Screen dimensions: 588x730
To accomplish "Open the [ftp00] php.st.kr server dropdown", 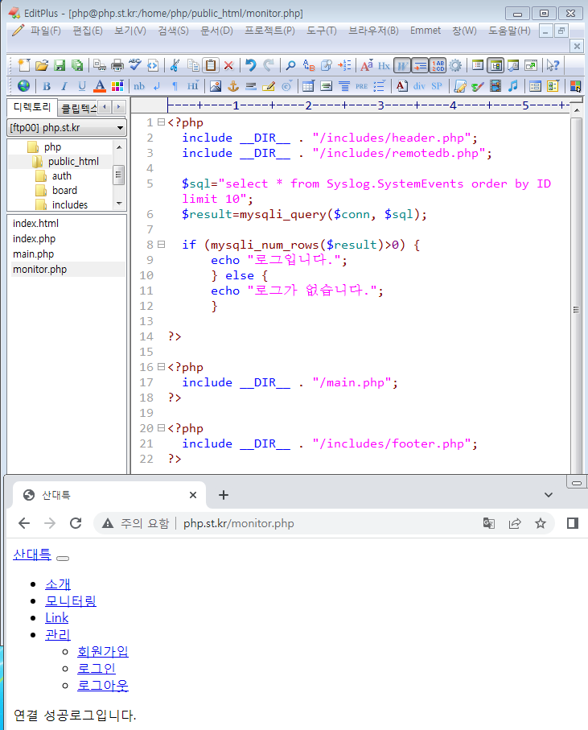I will (x=67, y=127).
